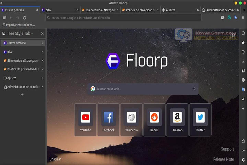The image size is (247, 165).
Task: Open the hamburger application menu
Action: point(243,18)
